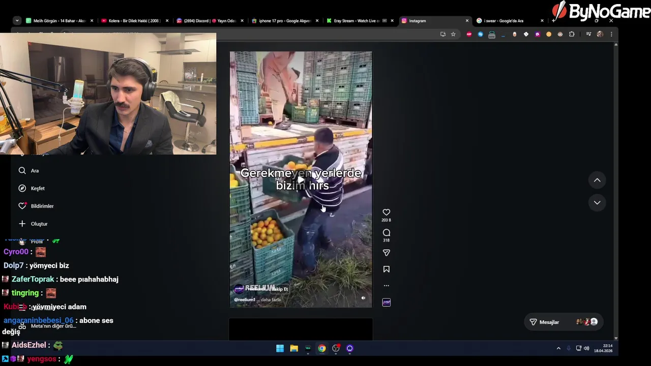The image size is (651, 366).
Task: Go to the next reel arrow
Action: click(x=597, y=202)
